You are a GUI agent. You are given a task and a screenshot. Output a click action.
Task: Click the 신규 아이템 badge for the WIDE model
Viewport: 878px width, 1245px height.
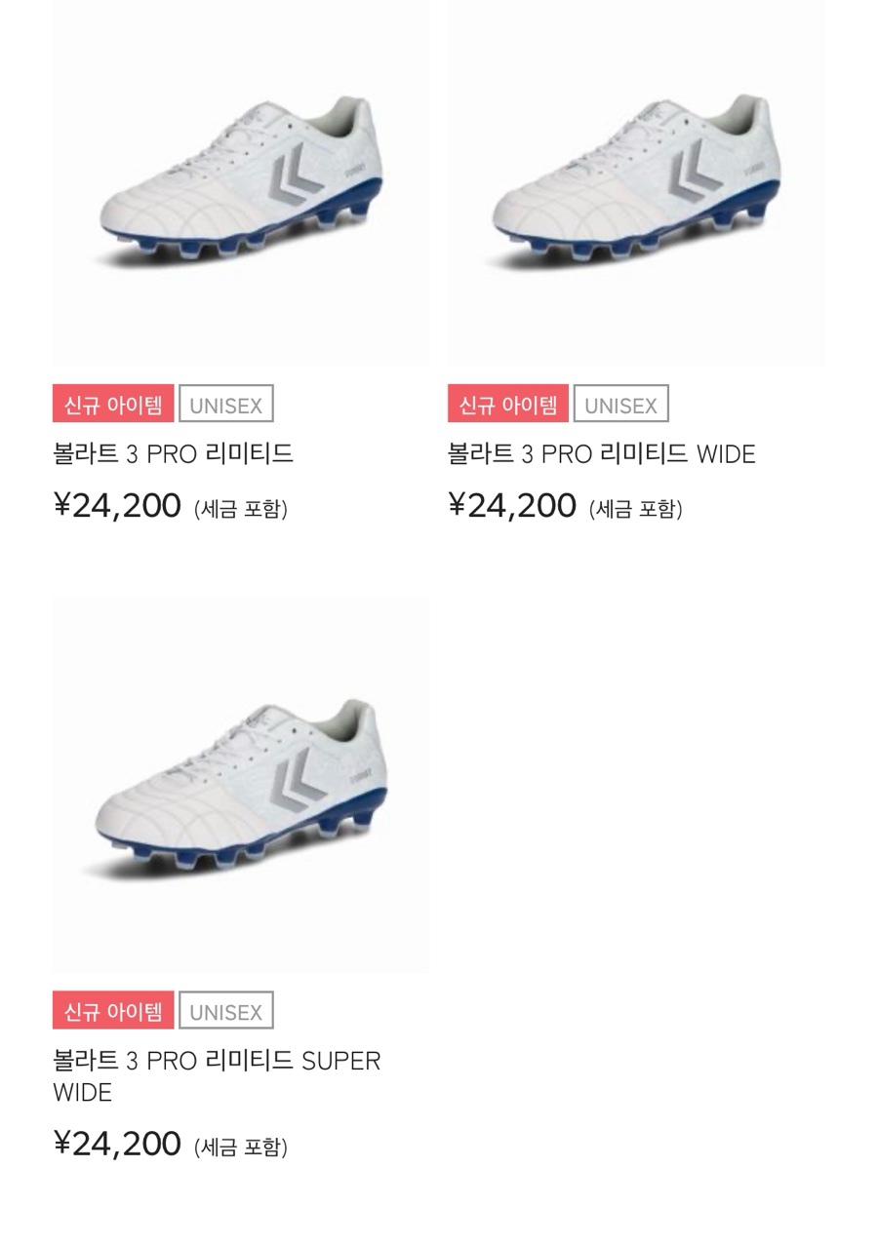coord(508,405)
